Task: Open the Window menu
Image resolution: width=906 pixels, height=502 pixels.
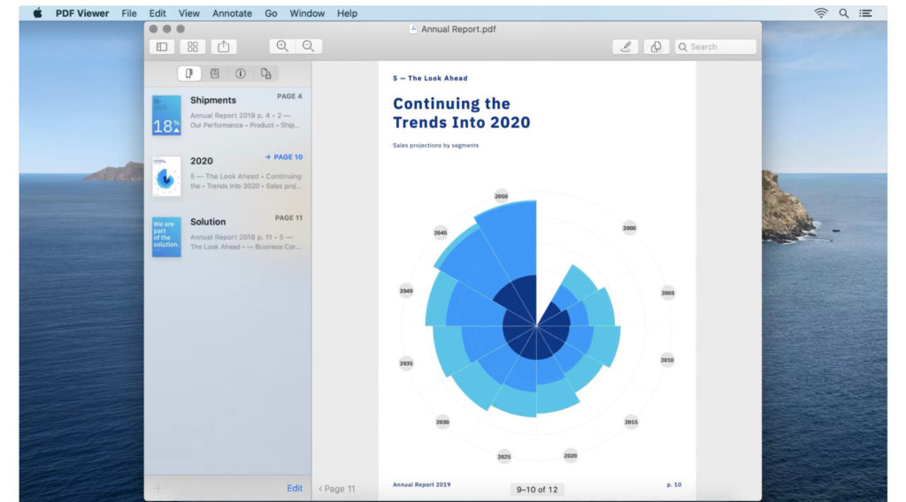Action: click(x=307, y=13)
